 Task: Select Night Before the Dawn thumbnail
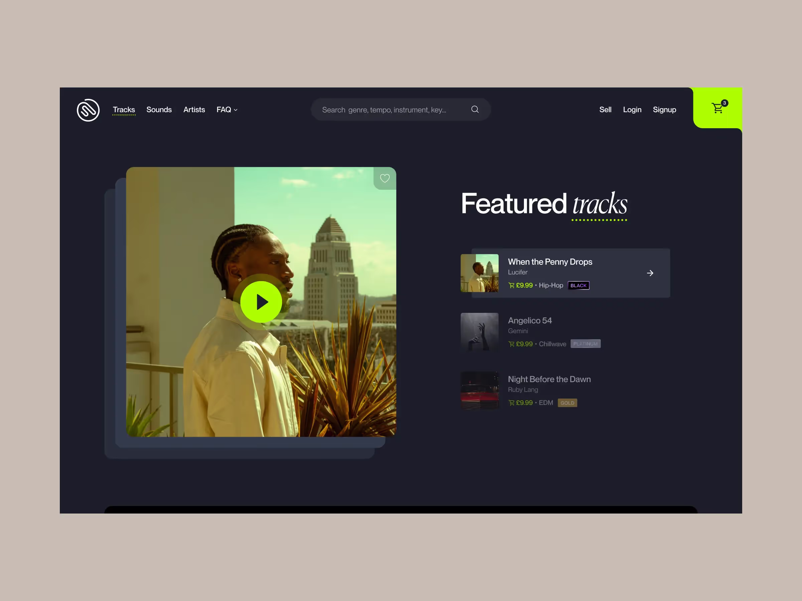pos(479,391)
